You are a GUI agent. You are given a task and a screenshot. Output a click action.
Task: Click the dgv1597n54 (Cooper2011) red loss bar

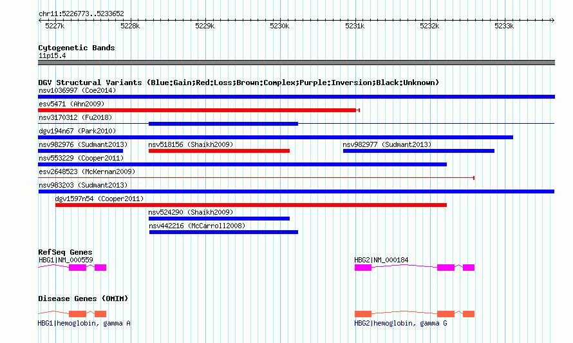pyautogui.click(x=251, y=205)
